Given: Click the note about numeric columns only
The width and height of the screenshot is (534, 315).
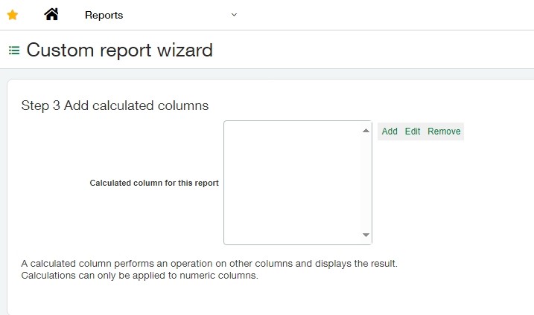Looking at the screenshot, I should (x=139, y=276).
